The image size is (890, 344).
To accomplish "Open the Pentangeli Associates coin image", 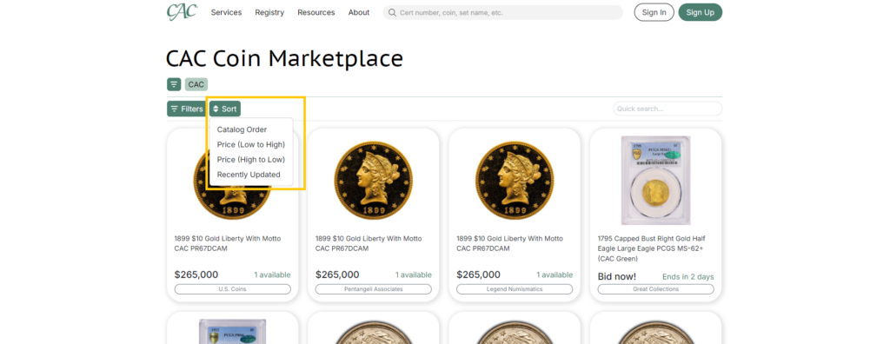I will click(374, 181).
